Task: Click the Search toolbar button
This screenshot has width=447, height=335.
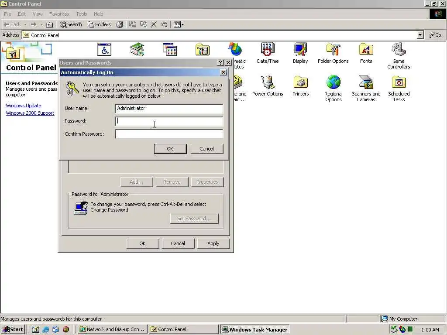Action: point(71,24)
